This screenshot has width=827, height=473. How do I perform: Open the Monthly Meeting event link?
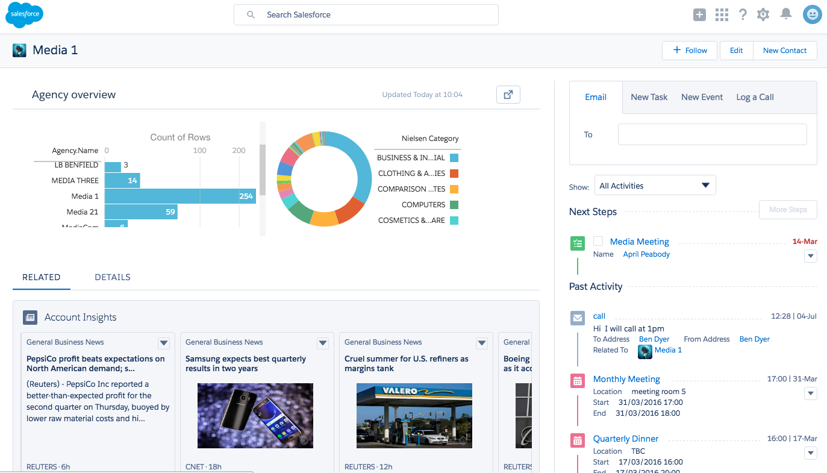(626, 379)
